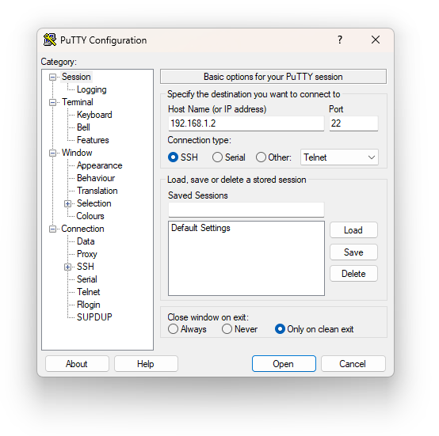
Task: Open Rlogin settings category
Action: click(x=89, y=305)
